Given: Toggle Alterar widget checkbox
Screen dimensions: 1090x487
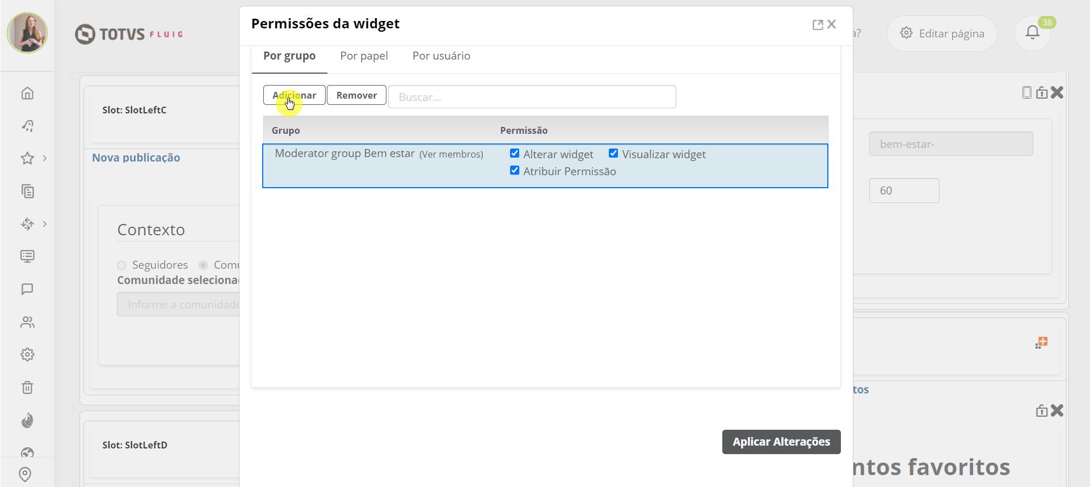Looking at the screenshot, I should 515,153.
